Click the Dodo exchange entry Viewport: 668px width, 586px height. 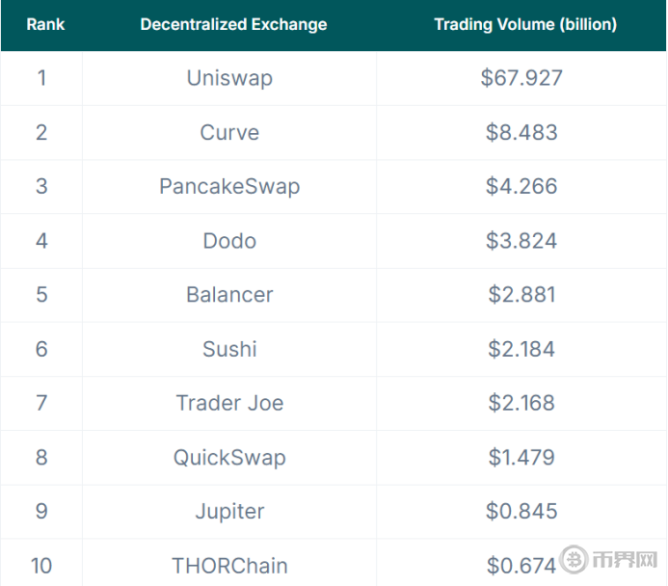tap(229, 240)
